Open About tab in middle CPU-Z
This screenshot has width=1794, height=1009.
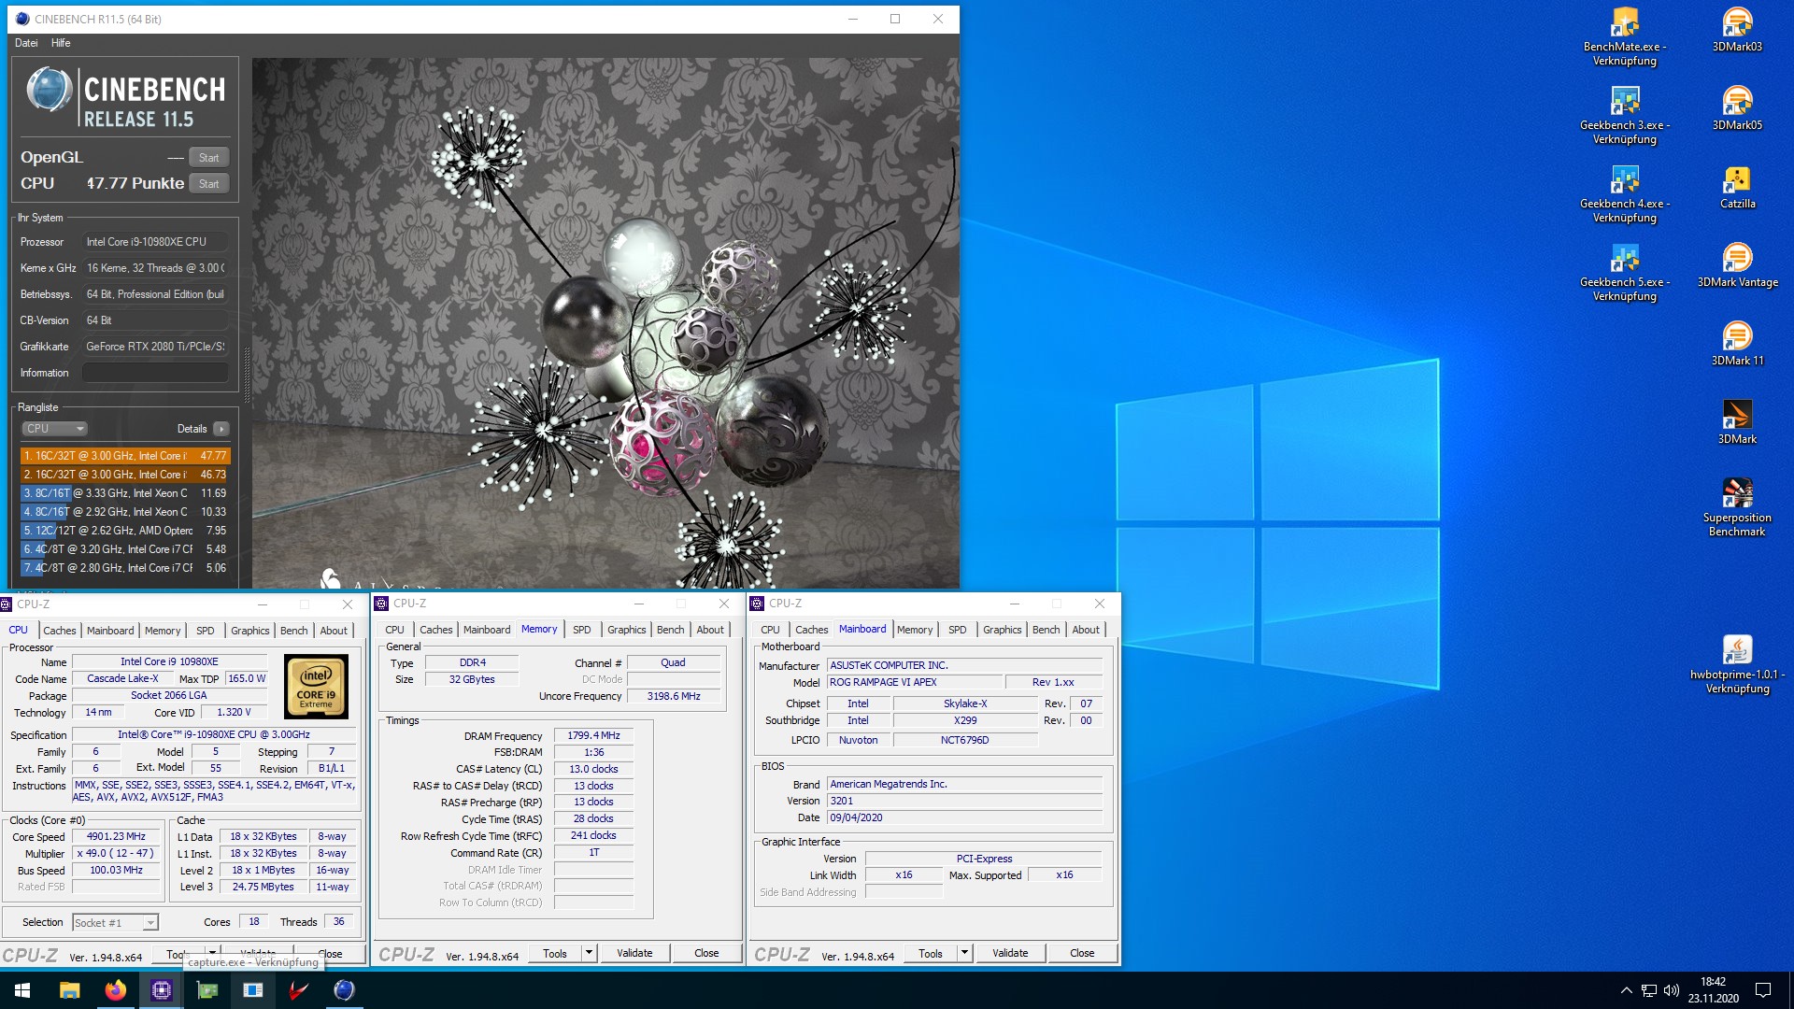coord(710,630)
